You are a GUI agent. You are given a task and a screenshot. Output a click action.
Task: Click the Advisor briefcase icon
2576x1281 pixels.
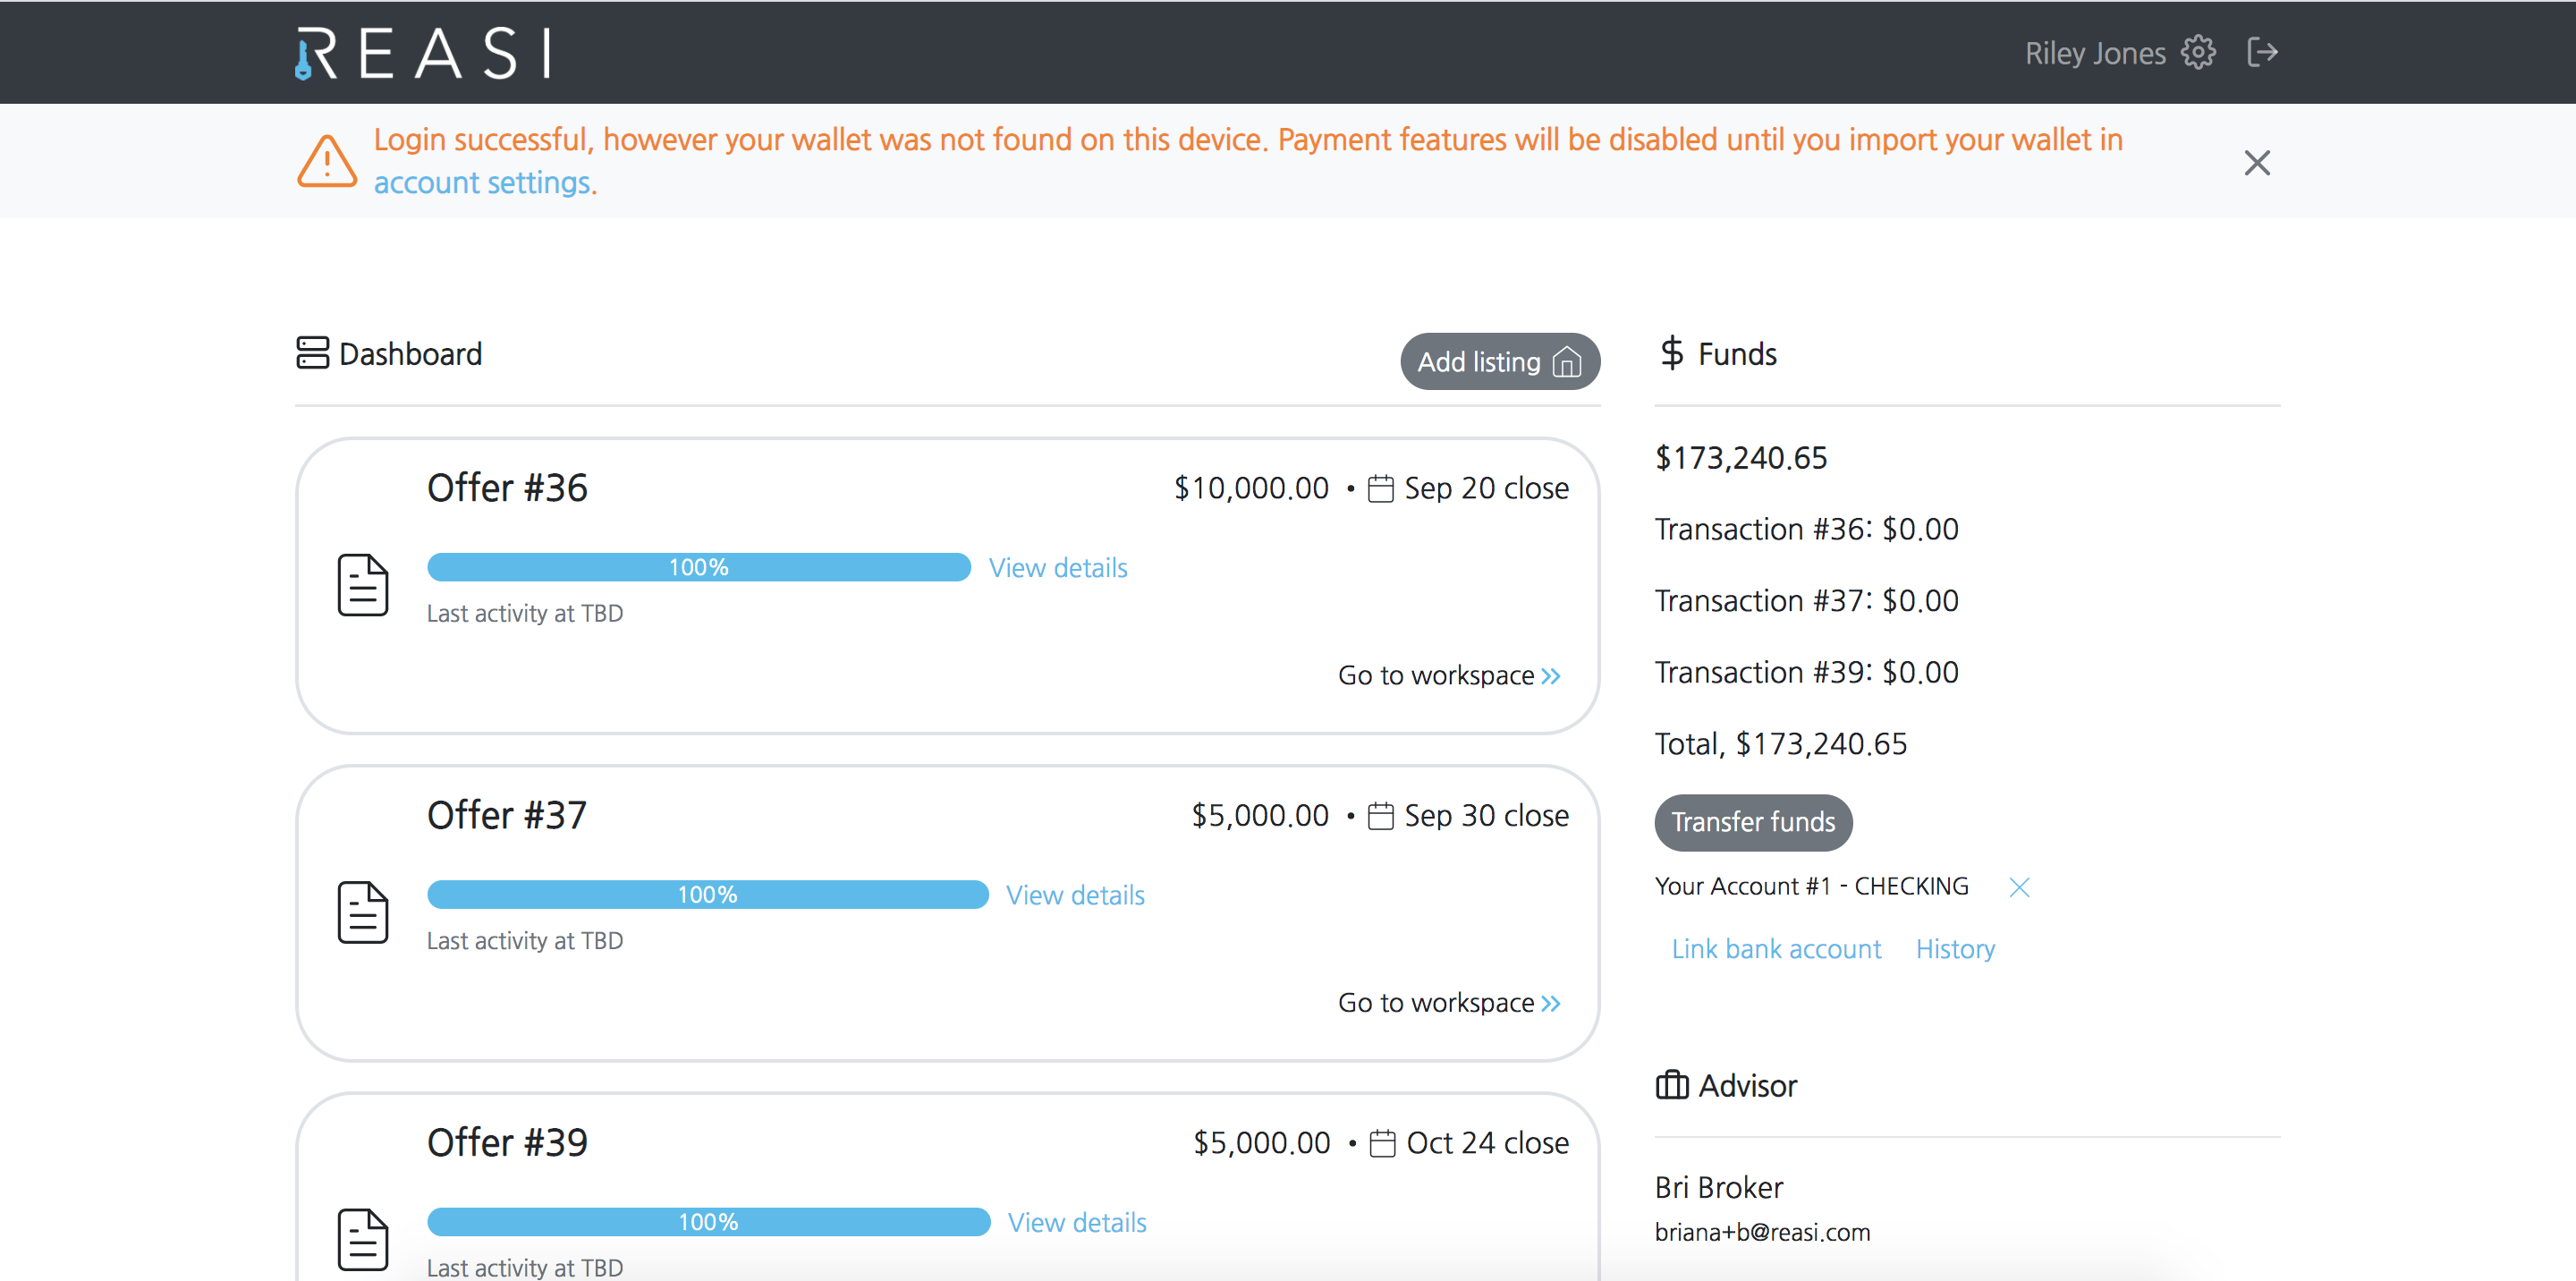tap(1672, 1085)
